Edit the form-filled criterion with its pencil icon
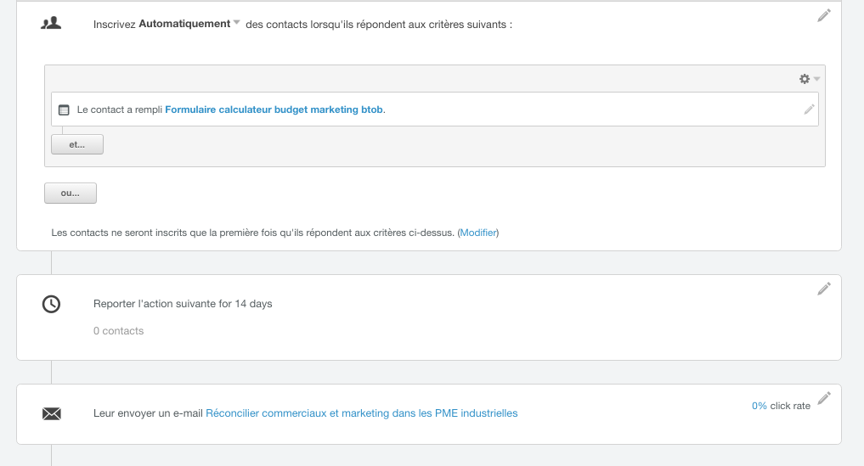Screen dimensions: 864x466 (x=809, y=109)
